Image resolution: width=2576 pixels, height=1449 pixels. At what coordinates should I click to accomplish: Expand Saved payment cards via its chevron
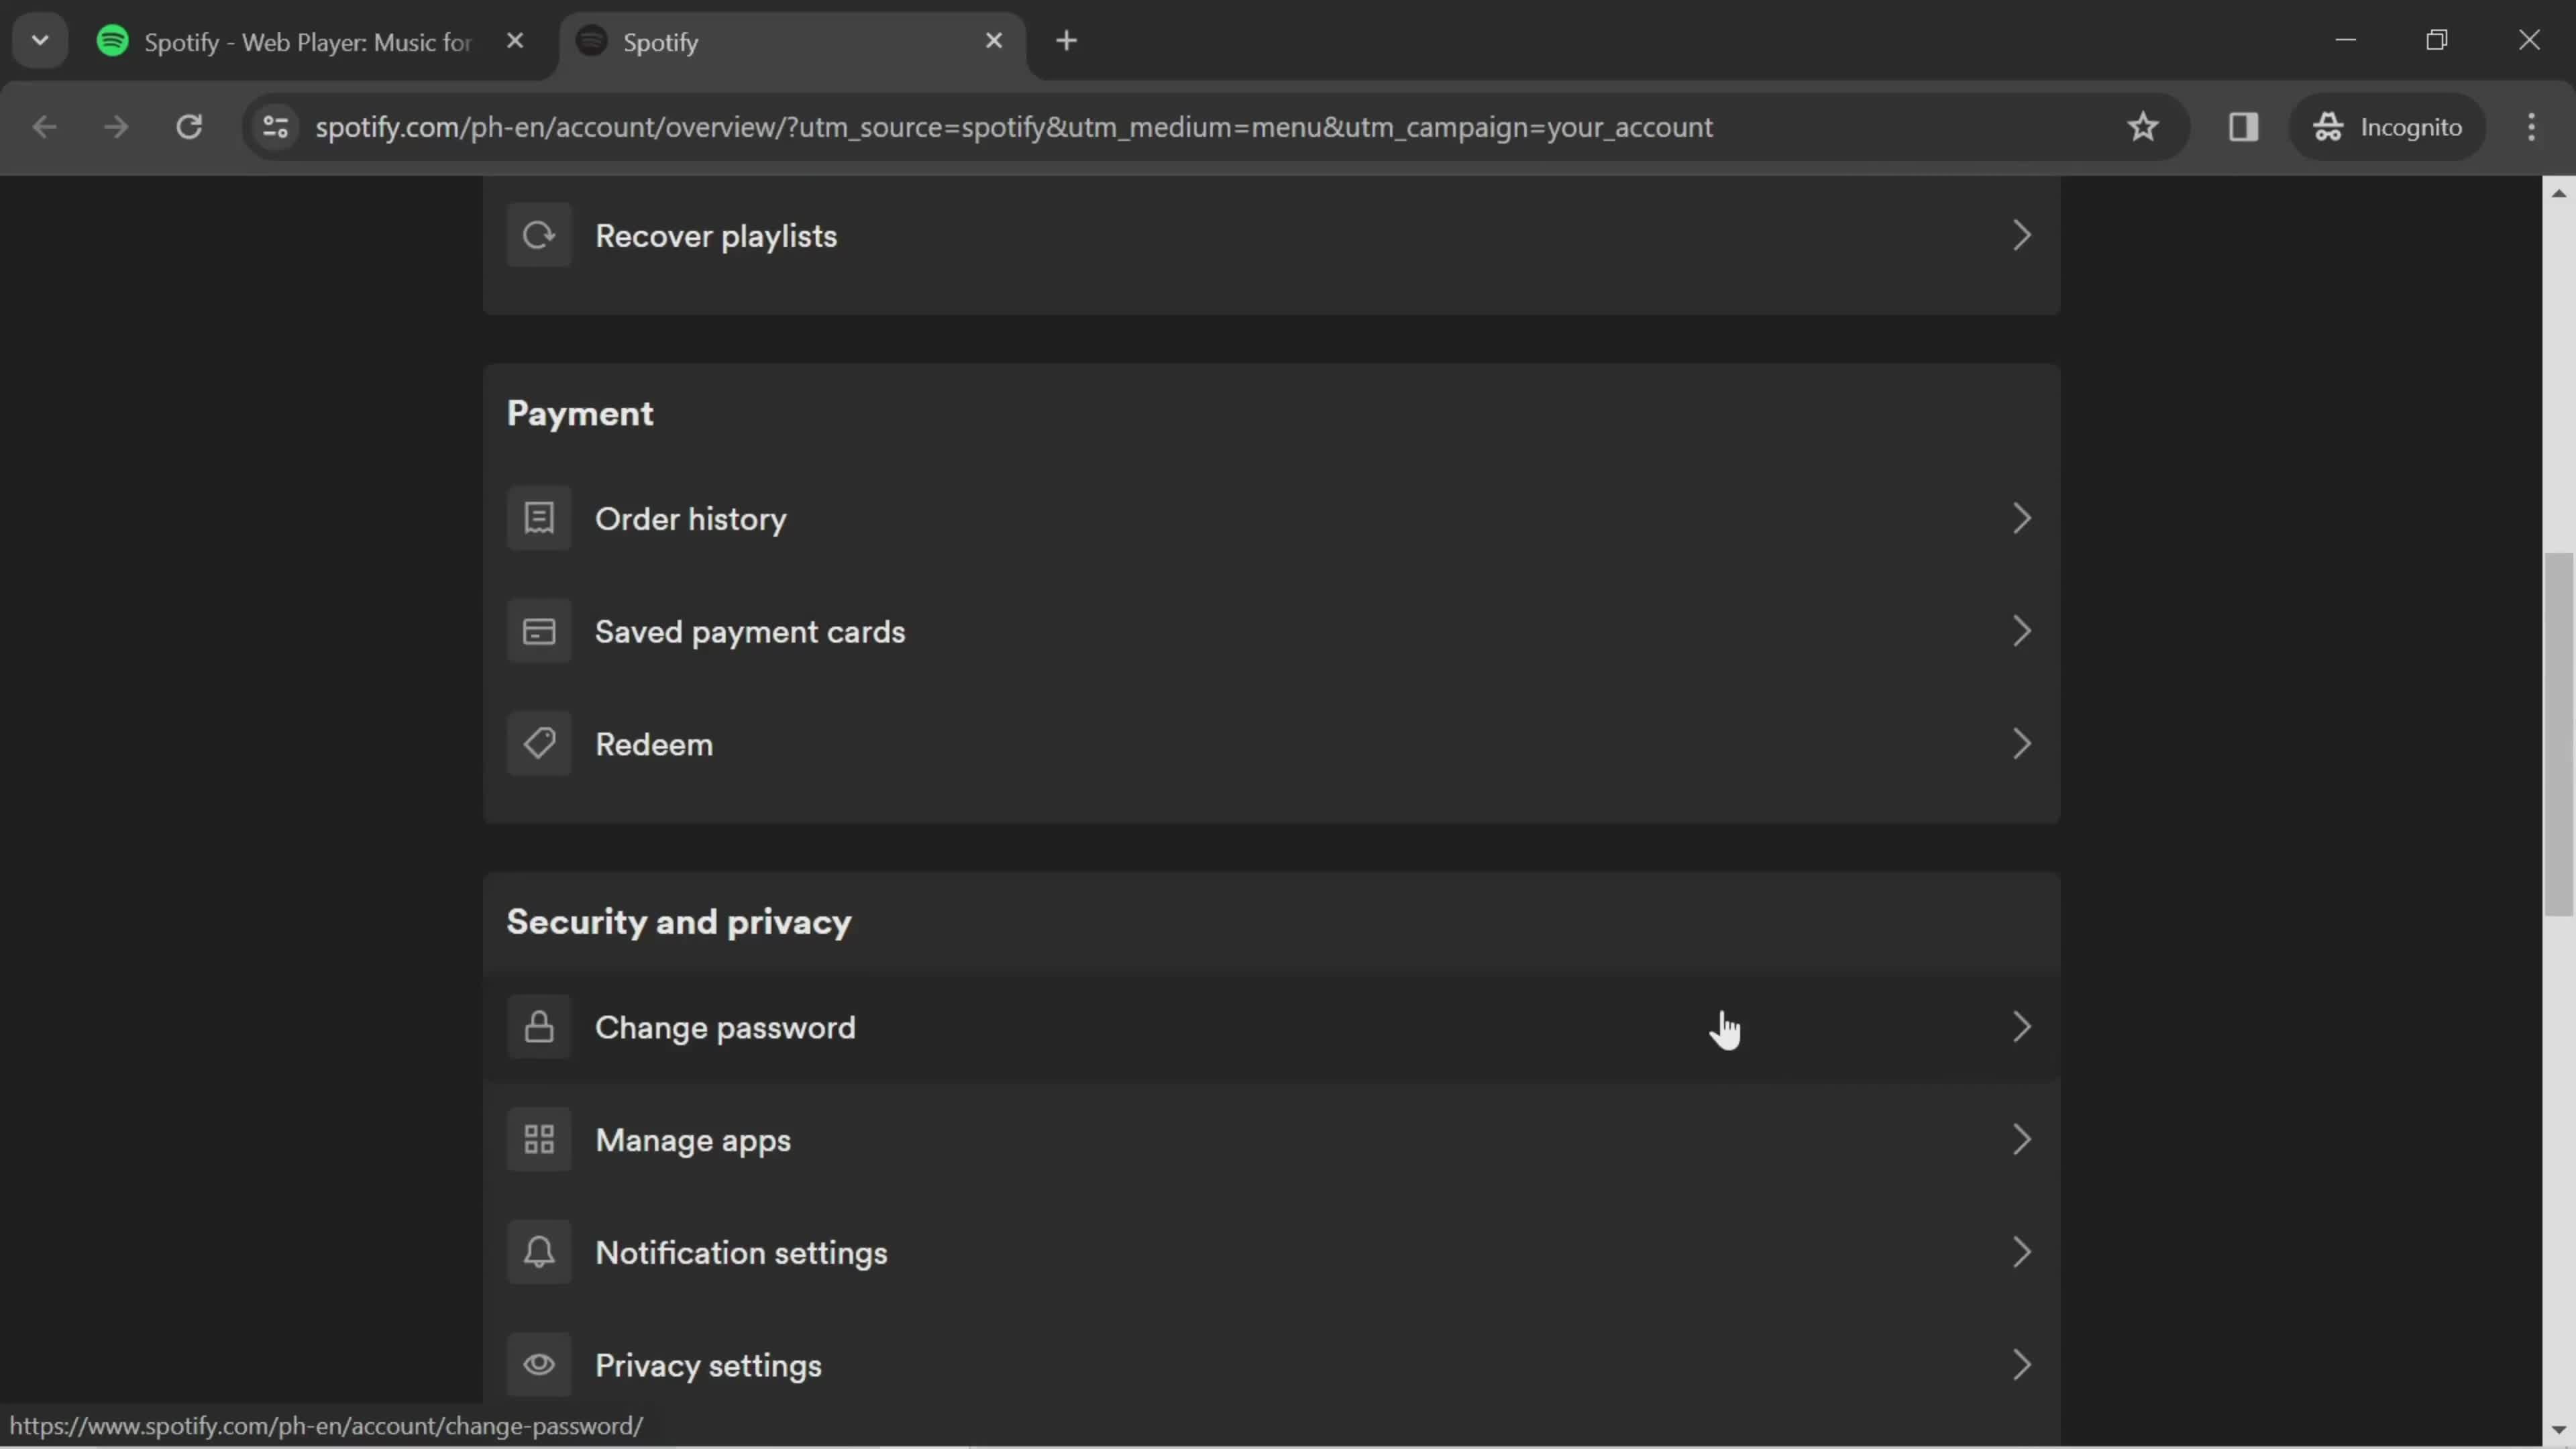(2021, 631)
